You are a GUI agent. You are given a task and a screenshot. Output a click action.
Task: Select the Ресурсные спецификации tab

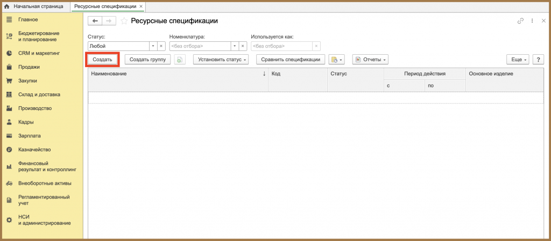(105, 6)
